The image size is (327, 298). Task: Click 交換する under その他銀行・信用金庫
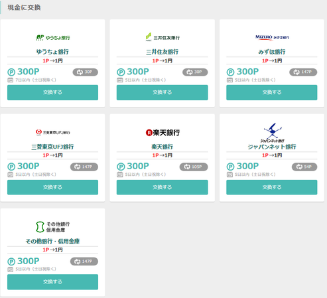pyautogui.click(x=52, y=282)
